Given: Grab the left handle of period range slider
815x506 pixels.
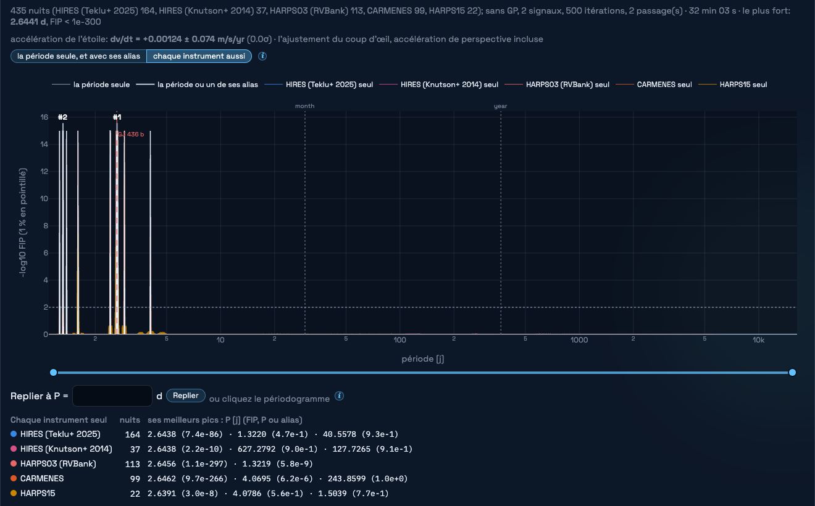Looking at the screenshot, I should (53, 372).
